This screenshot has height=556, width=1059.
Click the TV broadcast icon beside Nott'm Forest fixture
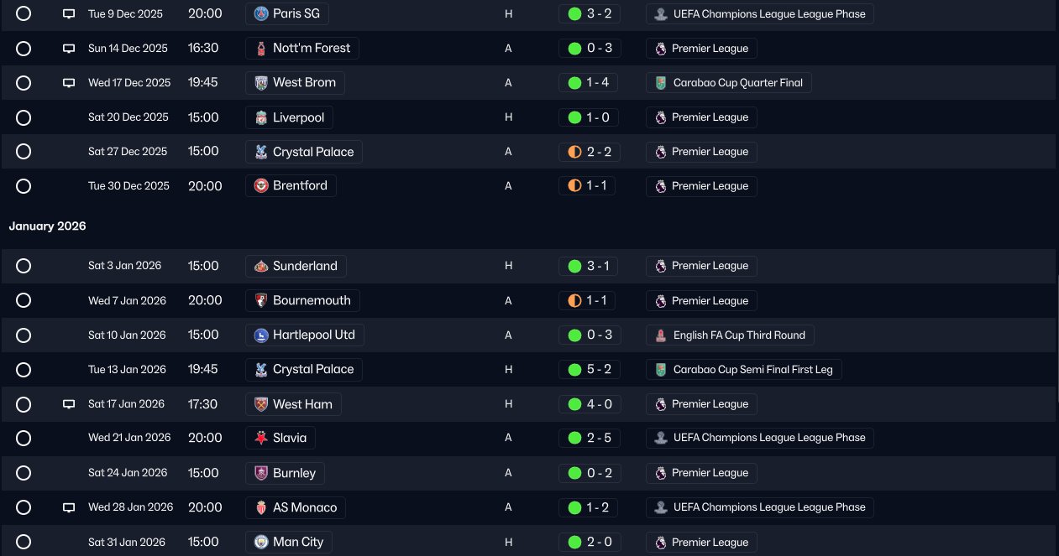pos(69,49)
